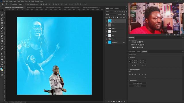The width and height of the screenshot is (184, 103).
Task: Select the Brush tool
Action: pyautogui.click(x=2, y=31)
